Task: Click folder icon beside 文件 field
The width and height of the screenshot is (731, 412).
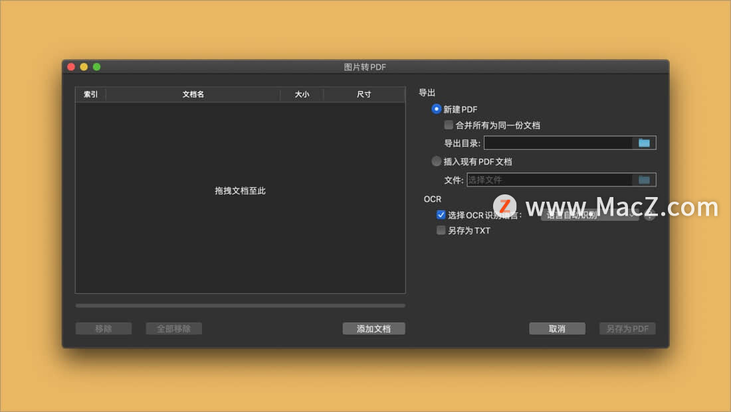Action: [644, 180]
